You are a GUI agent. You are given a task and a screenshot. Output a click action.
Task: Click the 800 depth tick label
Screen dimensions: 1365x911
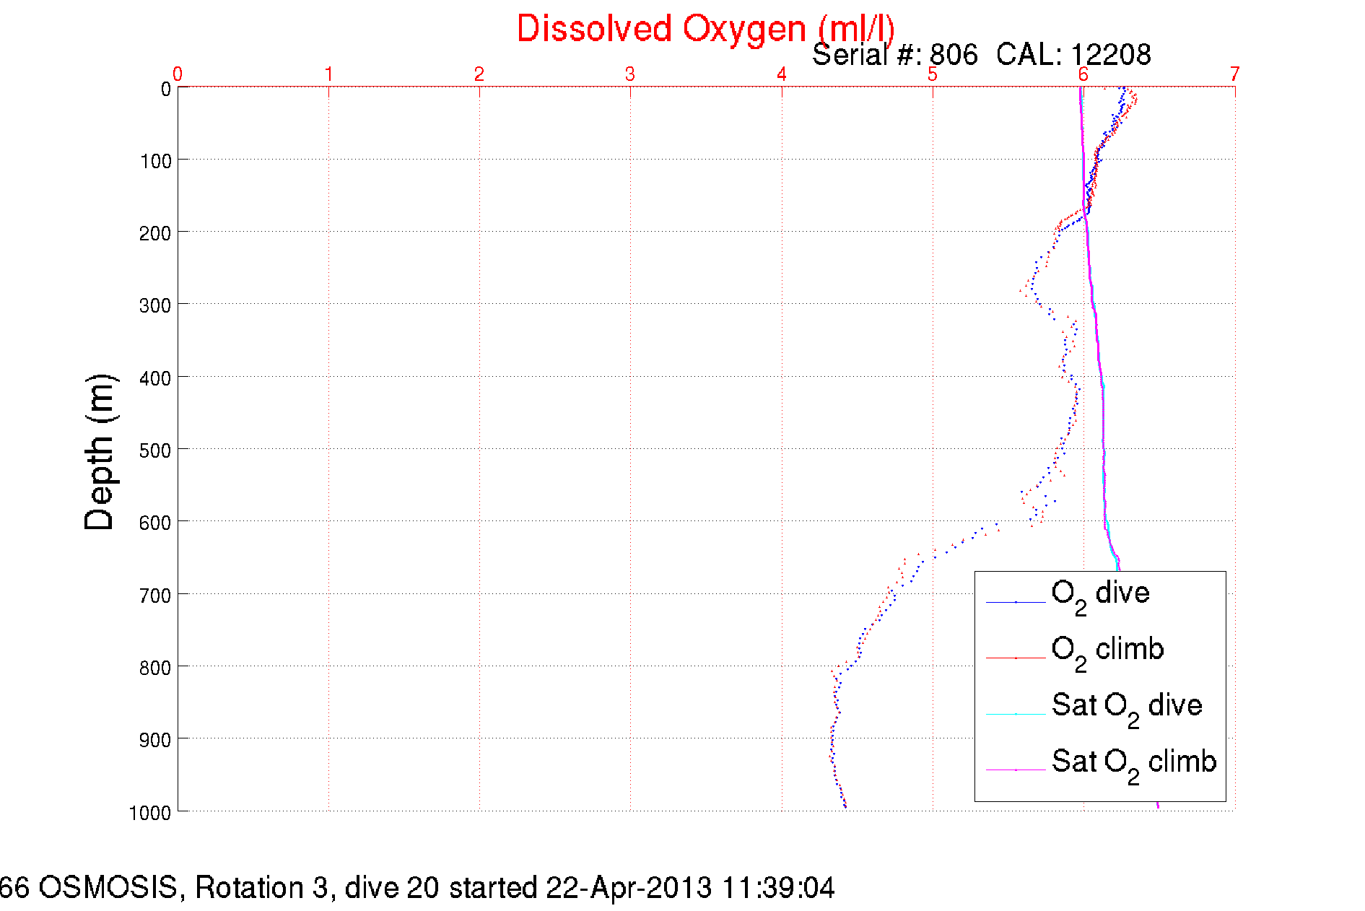(155, 668)
